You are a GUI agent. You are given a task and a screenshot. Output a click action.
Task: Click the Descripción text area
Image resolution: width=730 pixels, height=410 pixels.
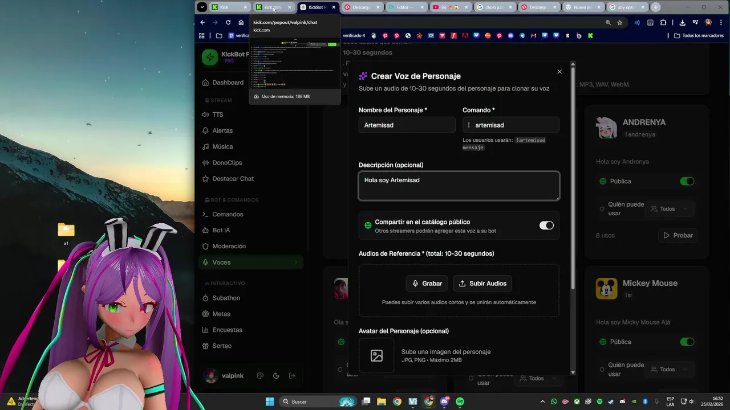(x=459, y=186)
